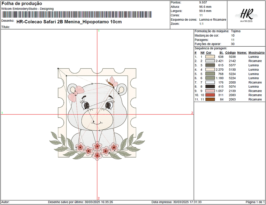Viewport: 266px width, 205px height.
Task: Click the design name 'HR-Colecao Safari 2B Menina_Hipopotamo 10cm'
Action: [x=69, y=22]
